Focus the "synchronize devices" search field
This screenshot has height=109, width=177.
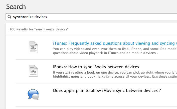[91, 17]
